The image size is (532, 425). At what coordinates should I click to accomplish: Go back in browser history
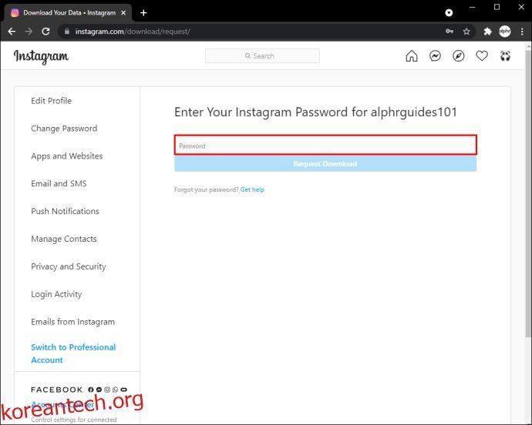pyautogui.click(x=12, y=32)
